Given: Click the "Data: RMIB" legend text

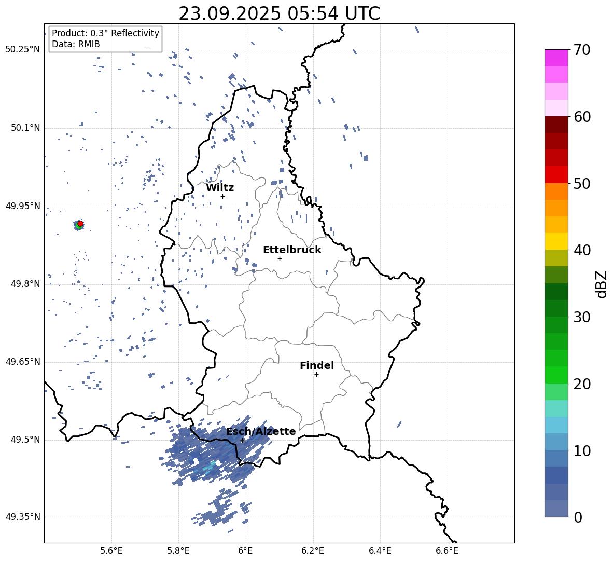Looking at the screenshot, I should [76, 44].
